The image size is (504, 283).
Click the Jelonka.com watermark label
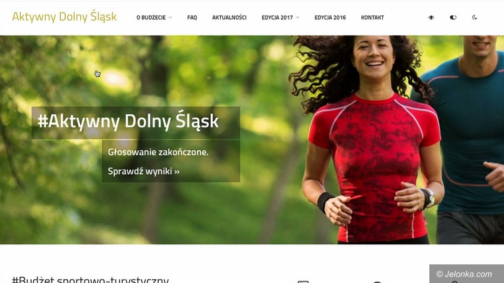464,274
